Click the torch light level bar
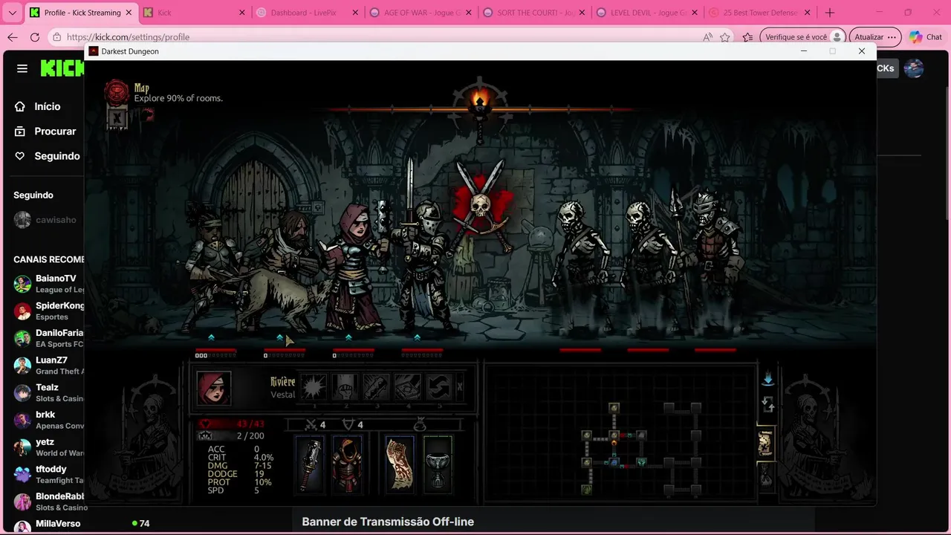 (480, 110)
